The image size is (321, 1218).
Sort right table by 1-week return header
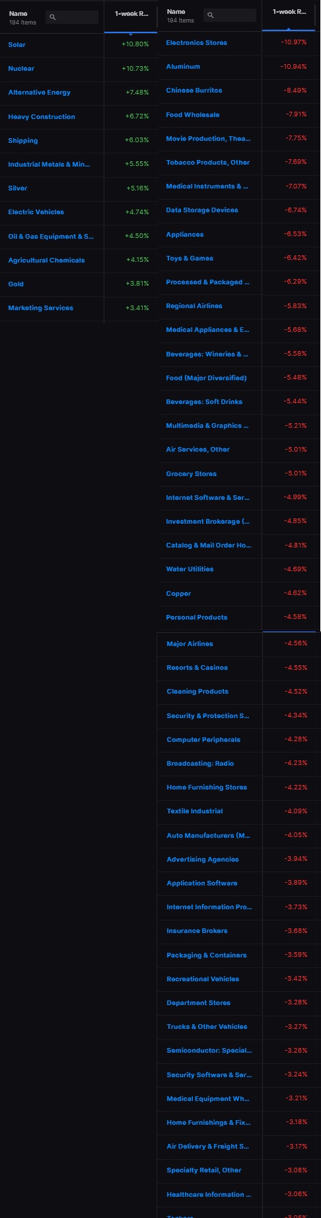(x=289, y=12)
